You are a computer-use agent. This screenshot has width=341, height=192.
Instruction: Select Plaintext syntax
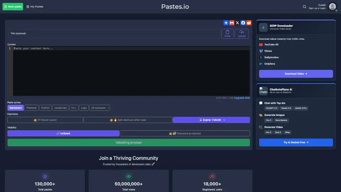pyautogui.click(x=31, y=108)
